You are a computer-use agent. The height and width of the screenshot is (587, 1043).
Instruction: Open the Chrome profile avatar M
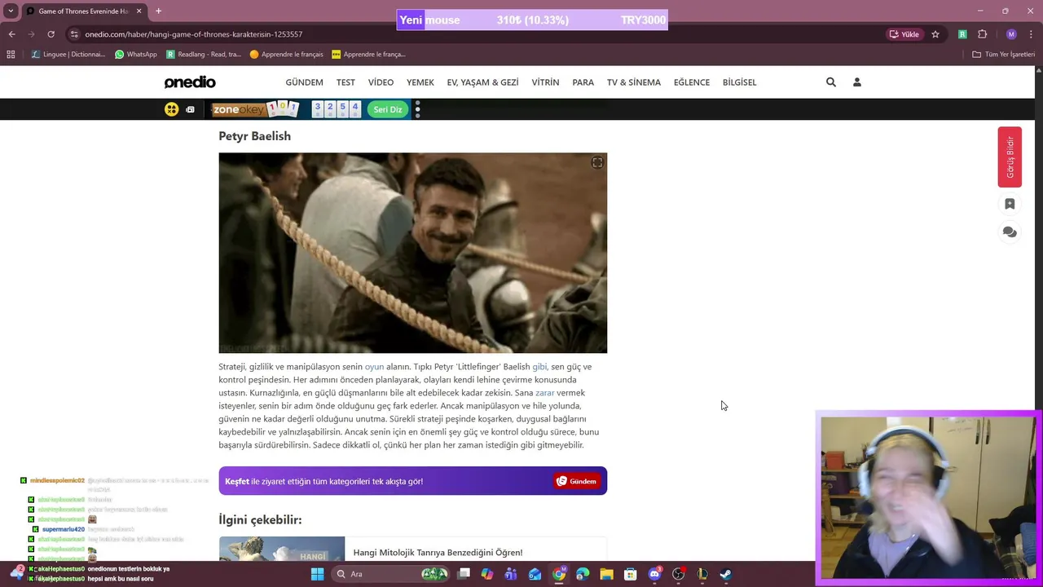click(x=1011, y=34)
